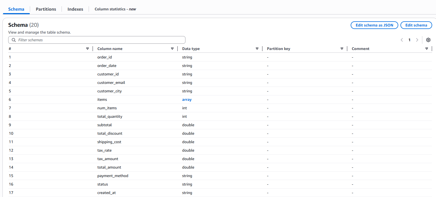Sort Data type using its sort triangle
Image resolution: width=436 pixels, height=197 pixels.
point(257,49)
